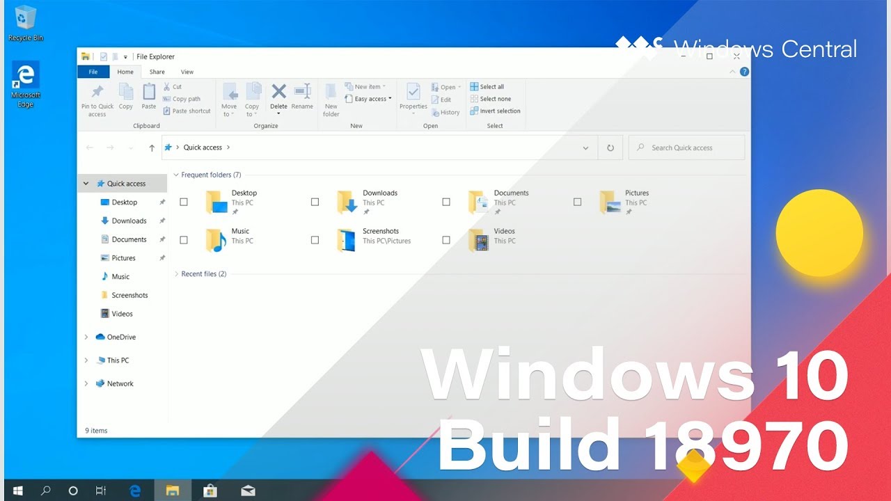Expand the This PC tree node

[x=86, y=360]
